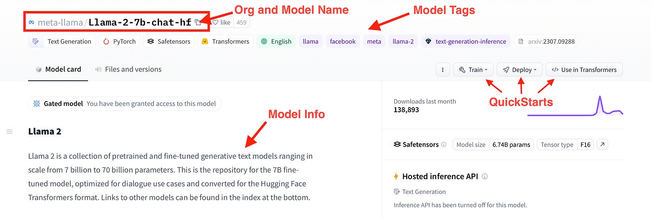Viewport: 651px width, 219px height.
Task: Like the Llama-2-7b-chat-hf model
Action: 221,22
